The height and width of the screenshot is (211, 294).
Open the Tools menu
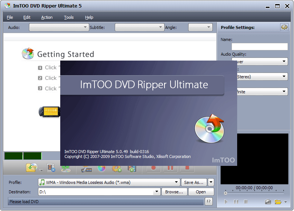[69, 17]
